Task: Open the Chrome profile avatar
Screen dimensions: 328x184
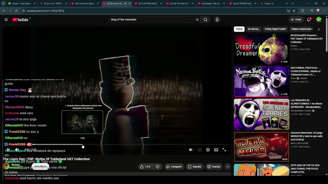Action: [318, 11]
